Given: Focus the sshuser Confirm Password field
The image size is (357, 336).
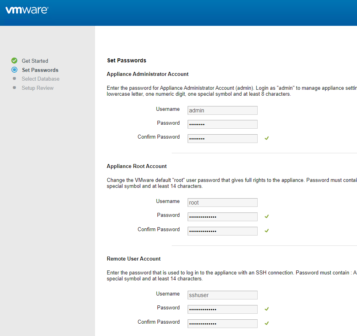Looking at the screenshot, I should [223, 324].
